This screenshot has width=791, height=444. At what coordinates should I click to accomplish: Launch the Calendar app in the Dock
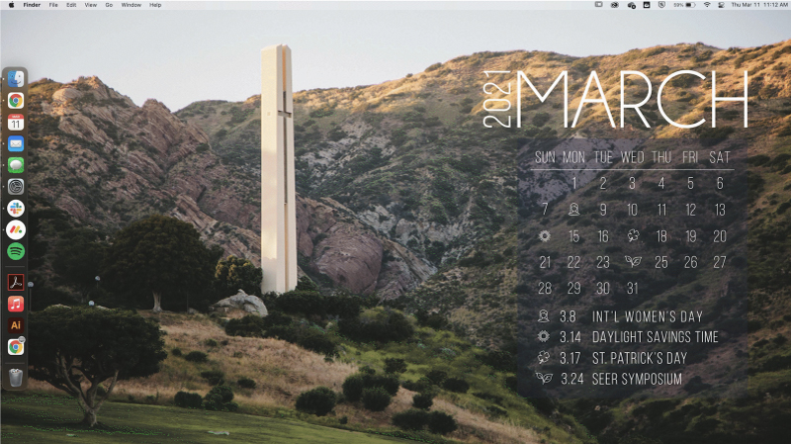16,122
